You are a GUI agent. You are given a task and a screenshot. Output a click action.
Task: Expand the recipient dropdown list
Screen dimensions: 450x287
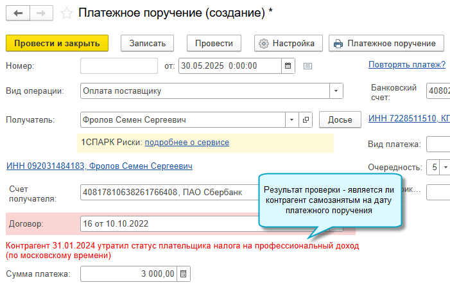coord(291,120)
